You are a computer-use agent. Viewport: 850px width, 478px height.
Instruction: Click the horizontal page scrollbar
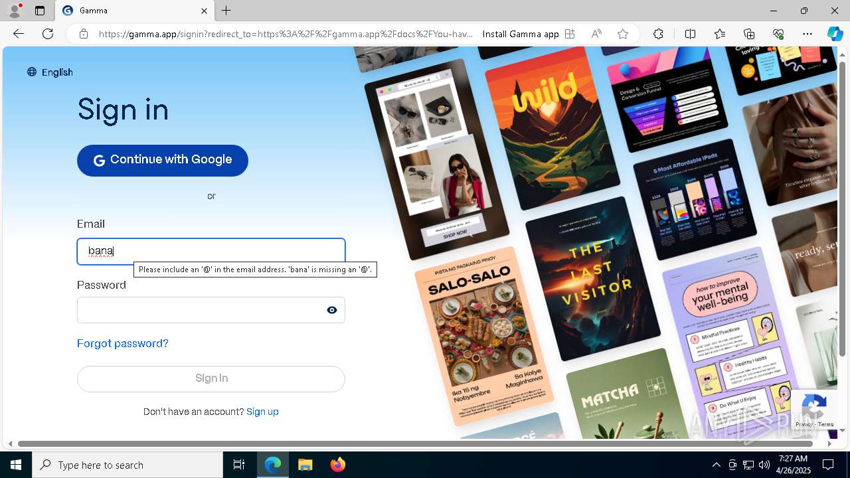coord(416,443)
